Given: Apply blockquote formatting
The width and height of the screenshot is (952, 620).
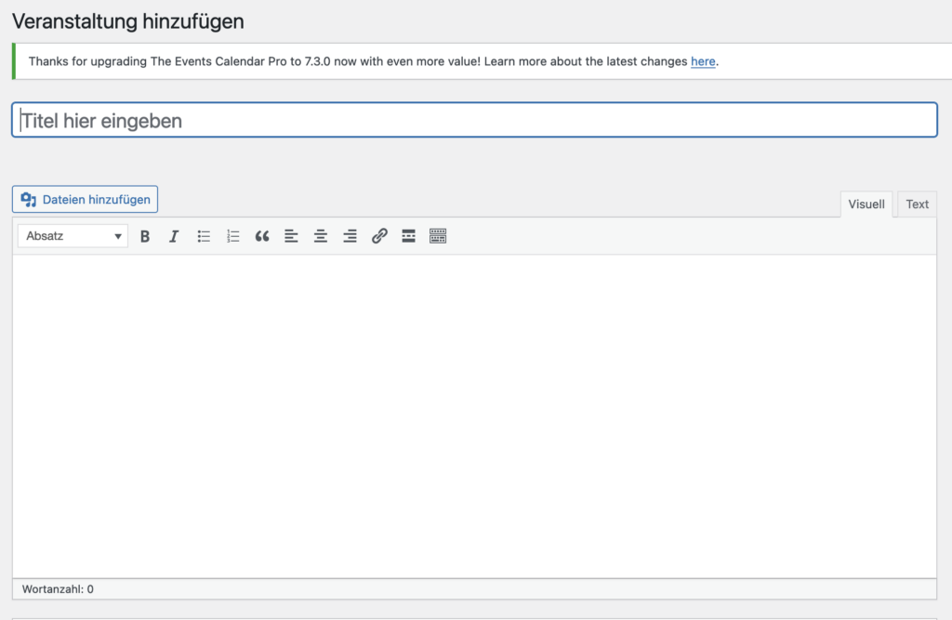Looking at the screenshot, I should coord(262,236).
